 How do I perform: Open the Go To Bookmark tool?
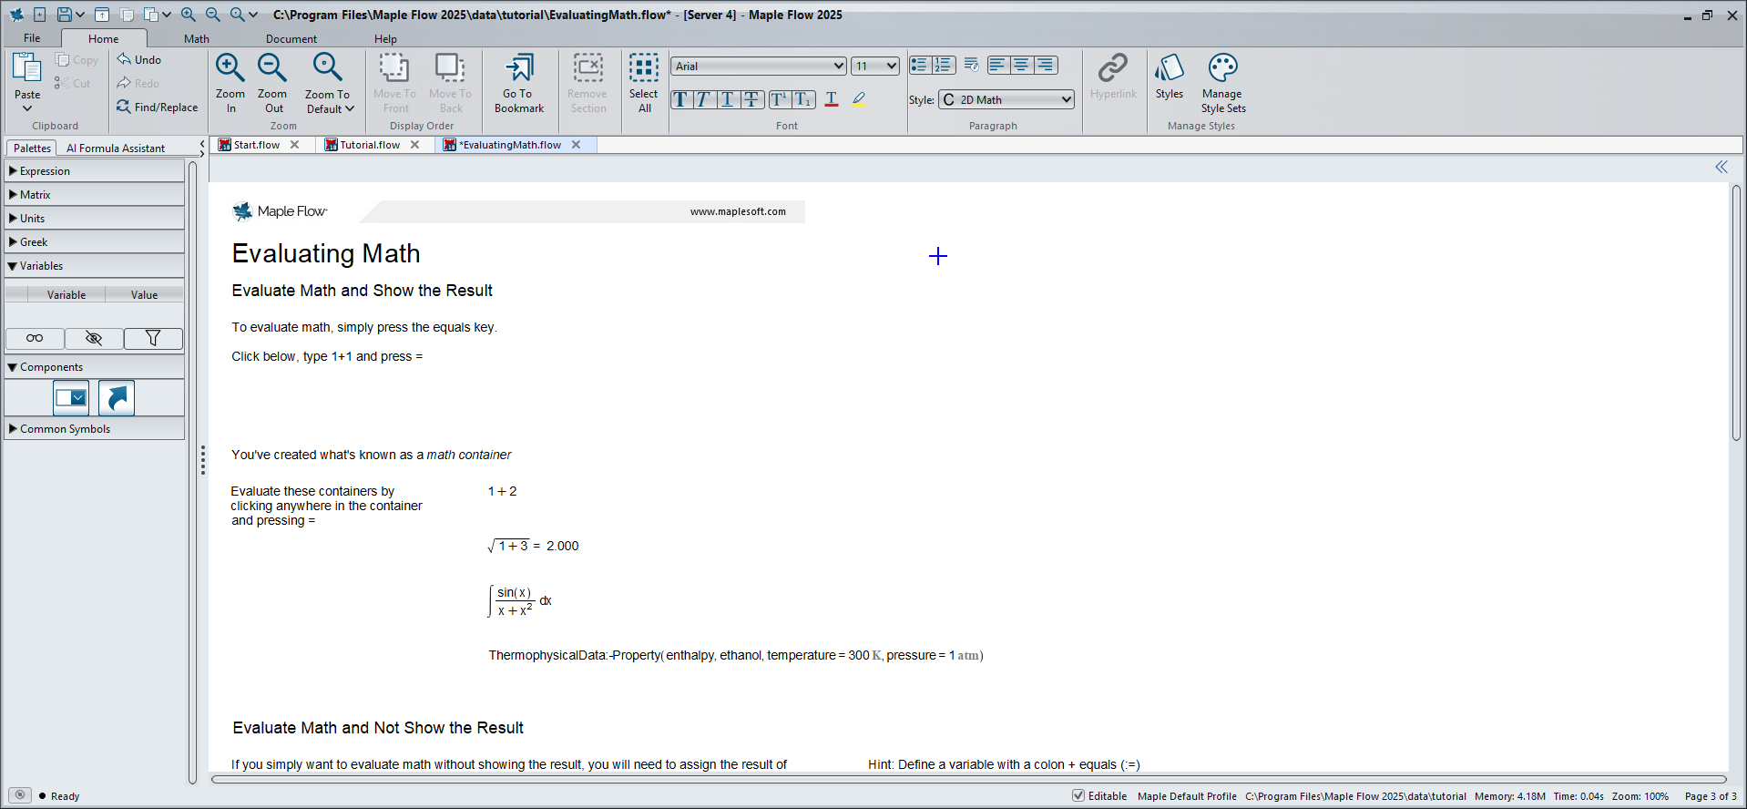click(519, 68)
